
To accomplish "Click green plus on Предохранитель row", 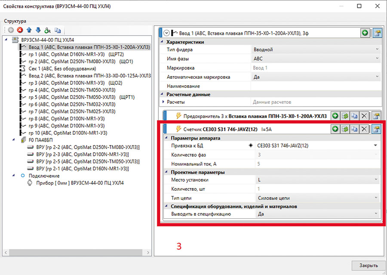I will pos(335,116).
